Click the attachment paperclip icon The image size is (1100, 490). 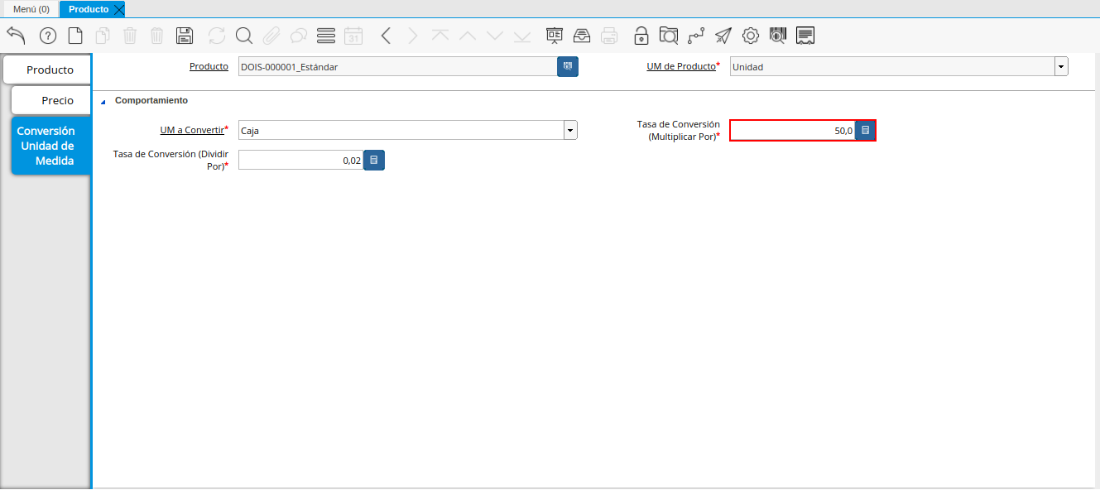271,36
